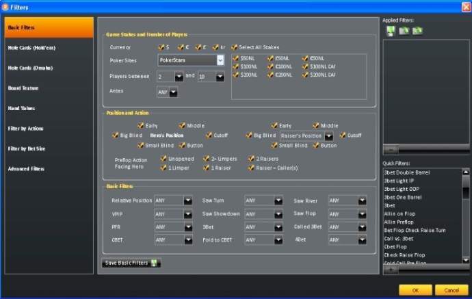
Task: Open the VPIP dropdown
Action: click(x=187, y=214)
